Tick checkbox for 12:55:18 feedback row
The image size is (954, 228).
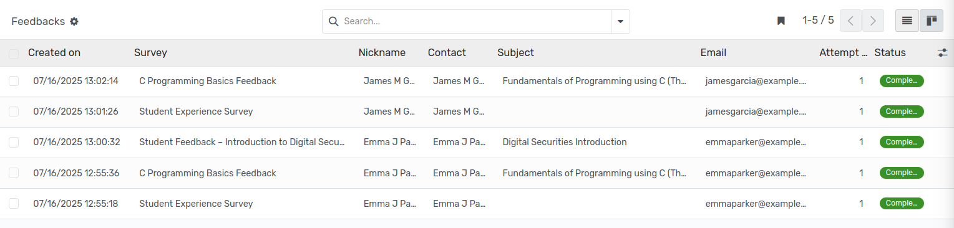tap(14, 204)
